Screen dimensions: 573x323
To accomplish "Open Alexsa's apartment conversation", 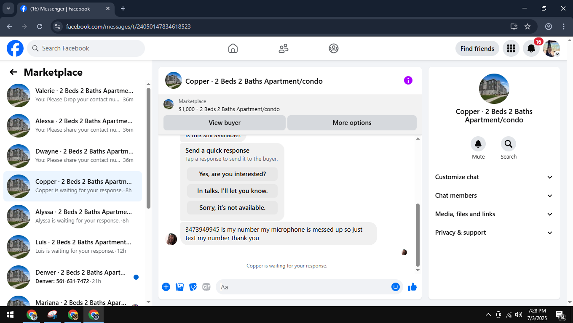I will 72,126.
